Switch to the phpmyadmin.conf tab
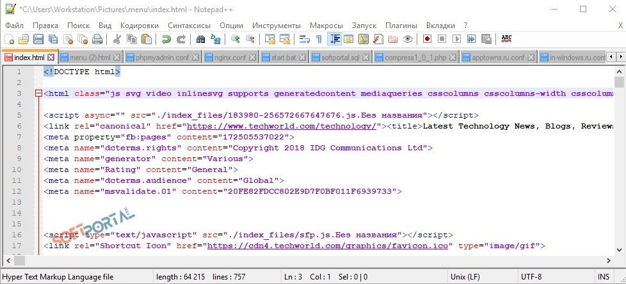 pos(162,58)
